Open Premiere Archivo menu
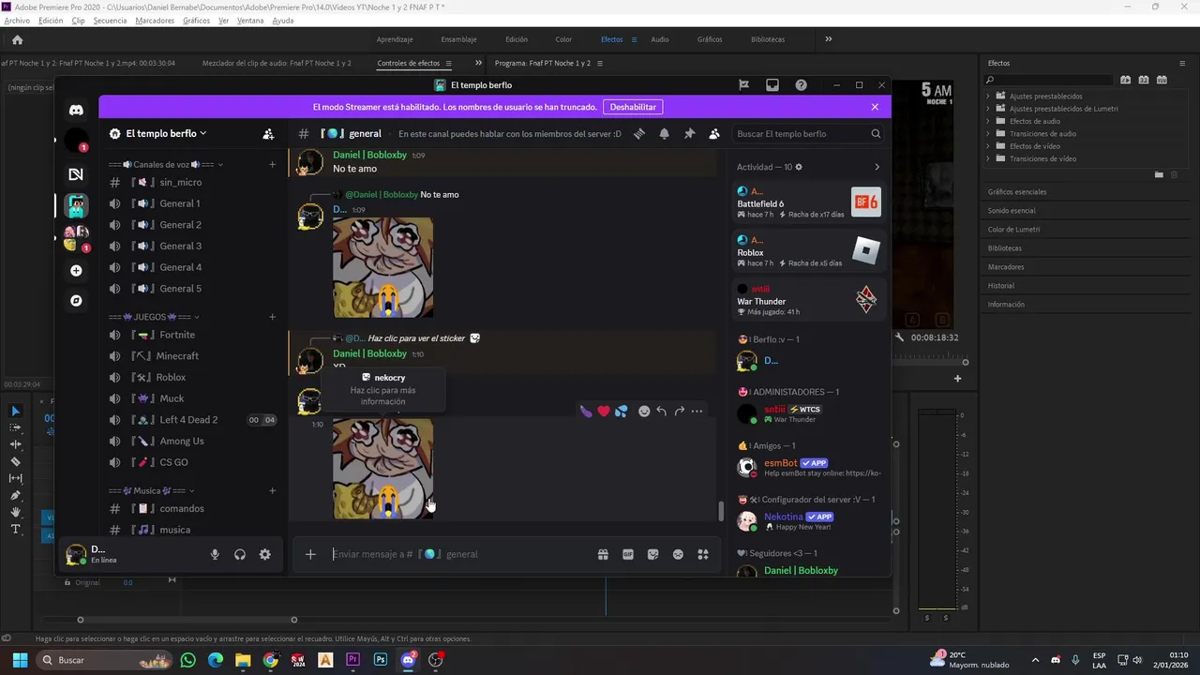Viewport: 1200px width, 675px height. point(17,21)
